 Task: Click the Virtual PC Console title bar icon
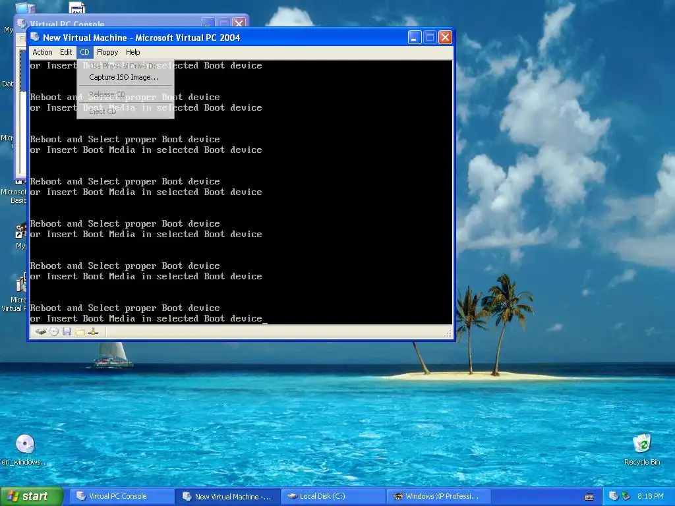22,23
